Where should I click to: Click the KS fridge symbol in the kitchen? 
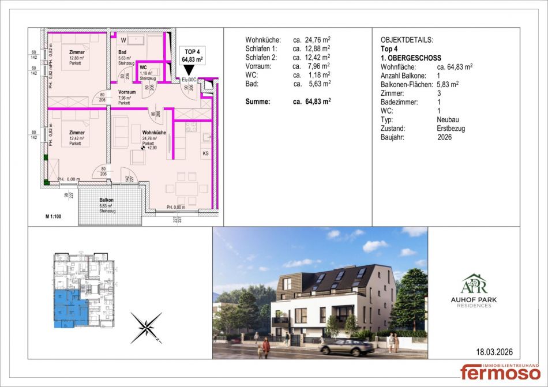[205, 153]
